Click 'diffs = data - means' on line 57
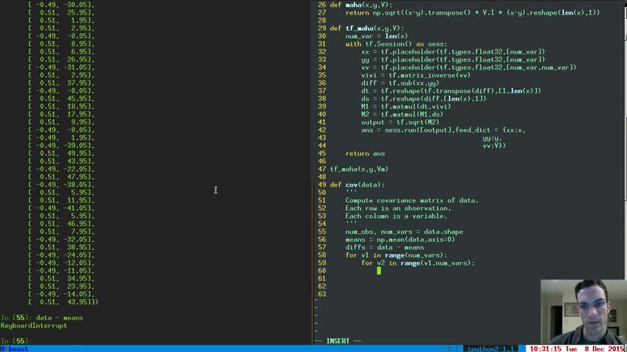 [385, 247]
